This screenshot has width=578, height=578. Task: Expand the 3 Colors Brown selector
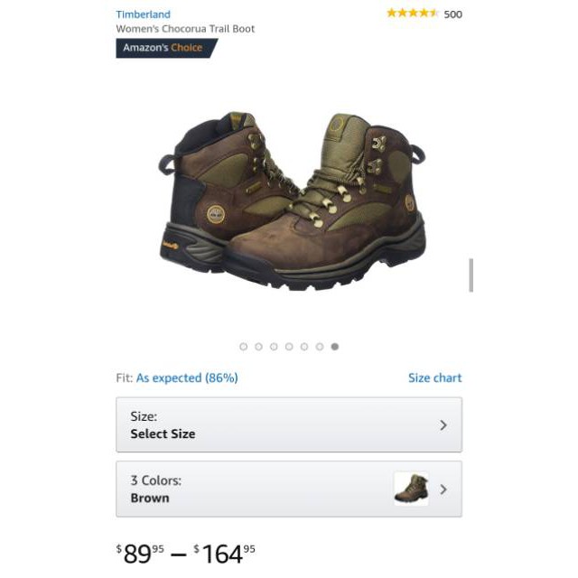[289, 489]
